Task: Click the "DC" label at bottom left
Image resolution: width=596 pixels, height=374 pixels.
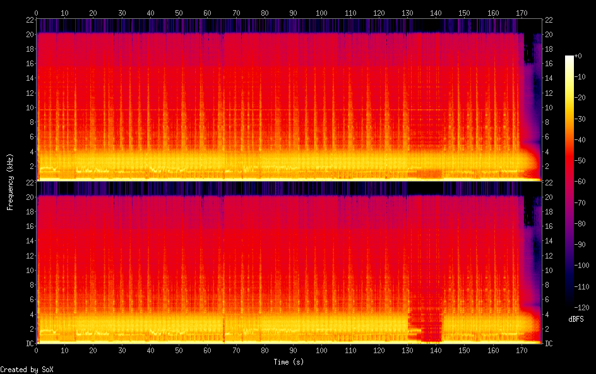Action: pyautogui.click(x=30, y=343)
